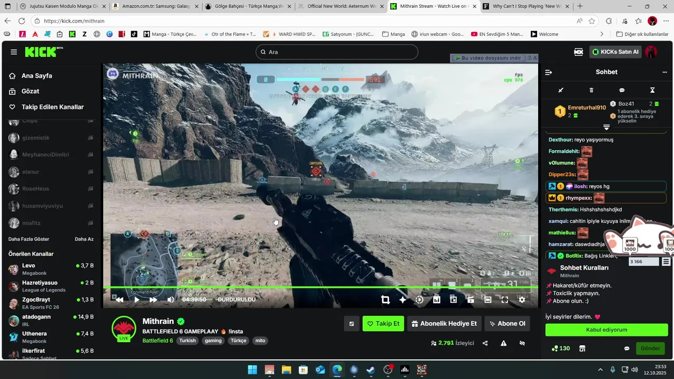Click the Mithrain LIVE avatar
This screenshot has height=379, width=674.
point(124,330)
